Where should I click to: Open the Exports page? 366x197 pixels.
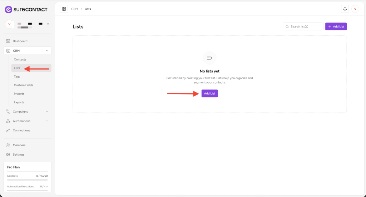pos(19,102)
